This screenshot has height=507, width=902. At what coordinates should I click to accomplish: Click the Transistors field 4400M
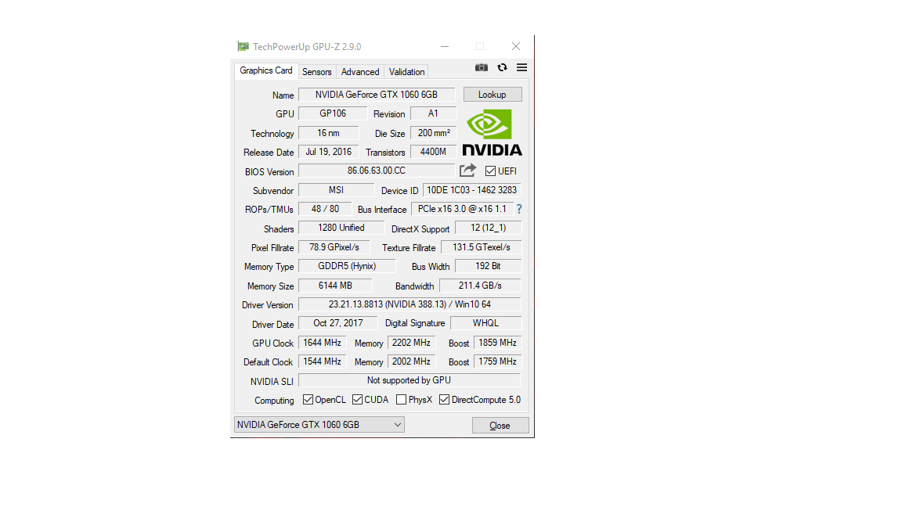(x=433, y=152)
